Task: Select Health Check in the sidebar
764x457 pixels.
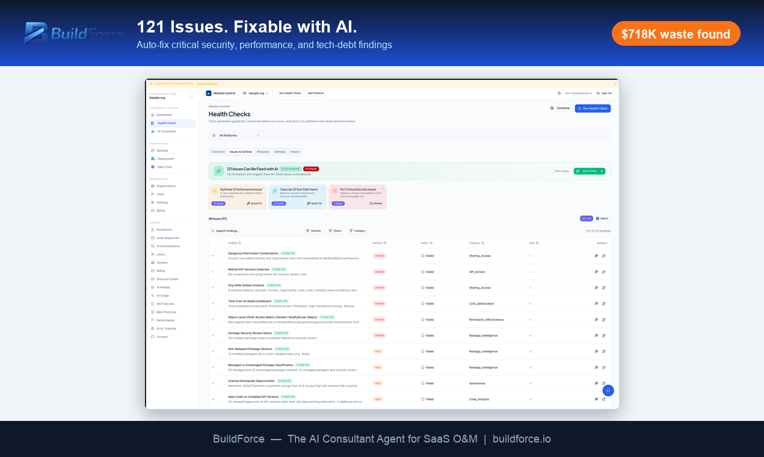Action: click(172, 123)
